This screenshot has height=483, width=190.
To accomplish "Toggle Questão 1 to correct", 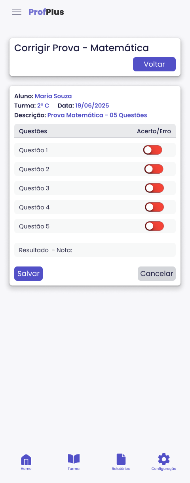I will (153, 150).
